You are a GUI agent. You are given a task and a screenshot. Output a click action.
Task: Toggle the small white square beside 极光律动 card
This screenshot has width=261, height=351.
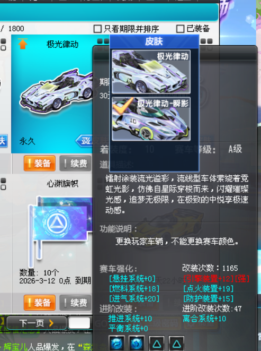point(3,48)
